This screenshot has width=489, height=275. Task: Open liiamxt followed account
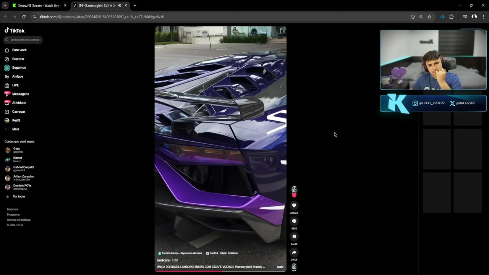point(14,159)
